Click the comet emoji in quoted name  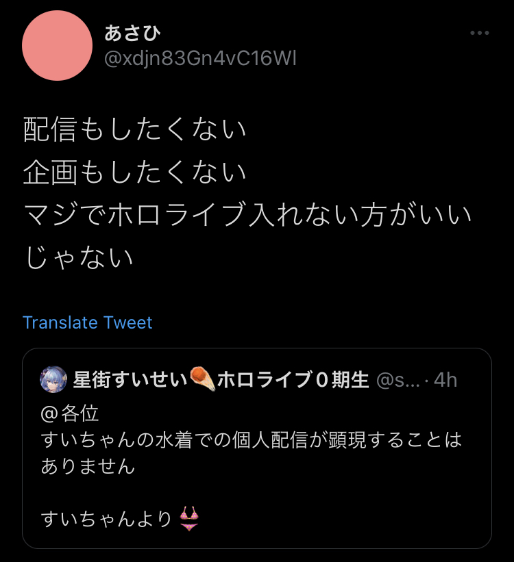point(202,379)
